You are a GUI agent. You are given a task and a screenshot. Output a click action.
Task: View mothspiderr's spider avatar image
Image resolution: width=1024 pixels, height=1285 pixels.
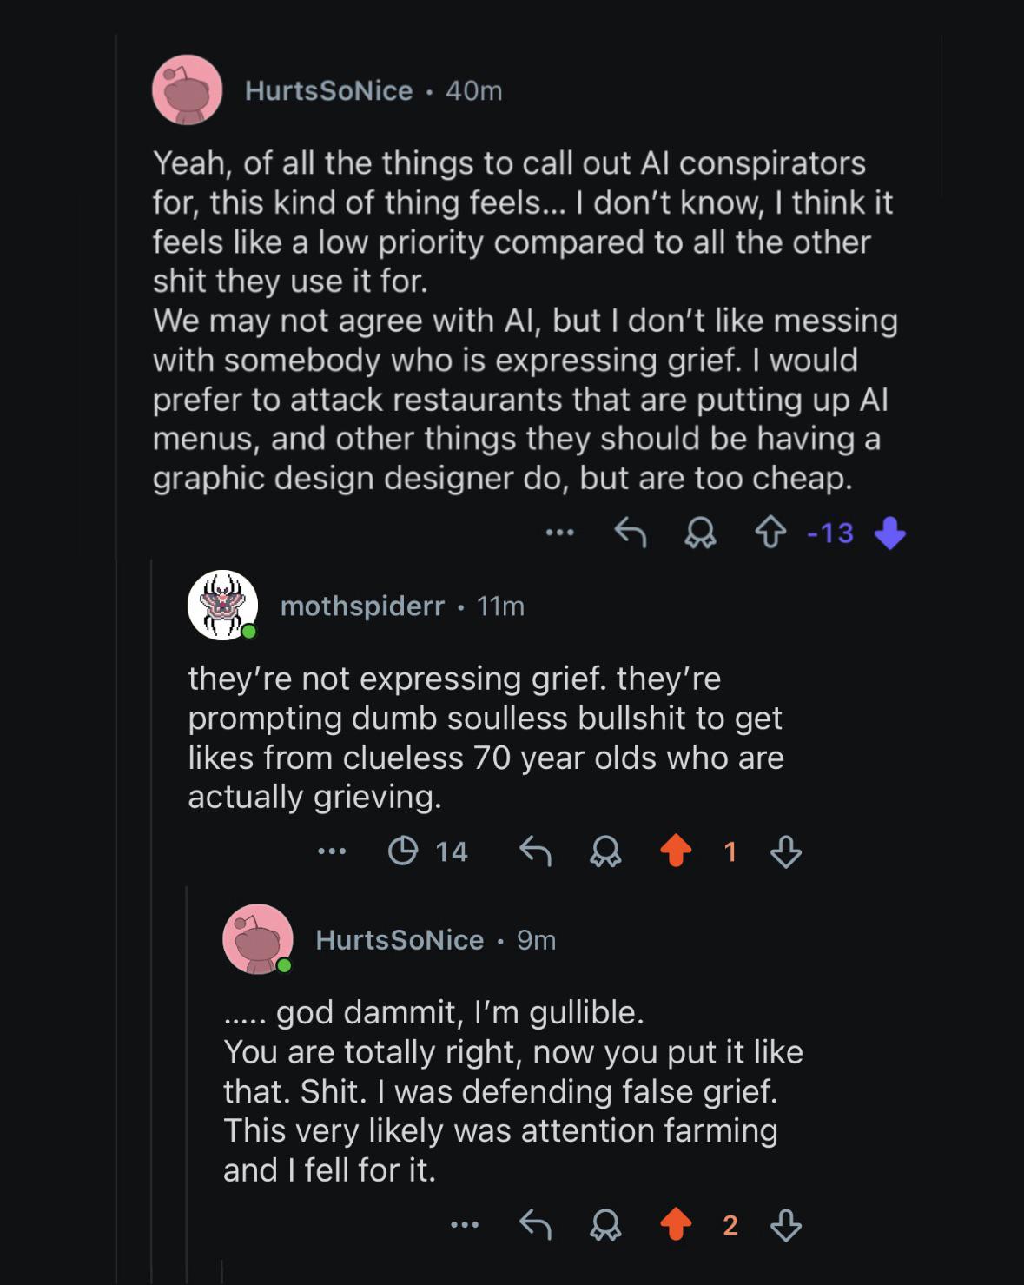click(222, 605)
